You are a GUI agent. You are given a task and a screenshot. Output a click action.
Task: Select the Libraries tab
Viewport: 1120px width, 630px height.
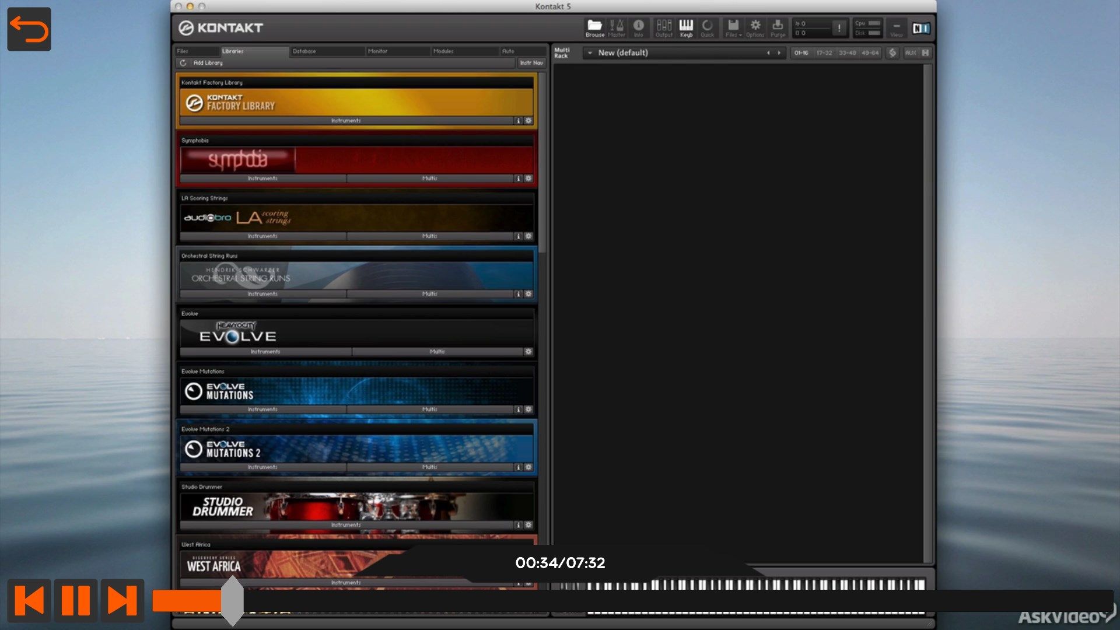click(x=254, y=51)
